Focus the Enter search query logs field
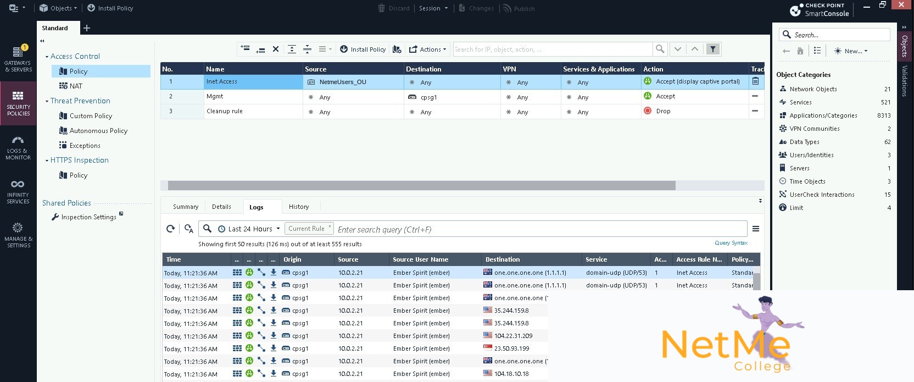914x382 pixels. 540,229
